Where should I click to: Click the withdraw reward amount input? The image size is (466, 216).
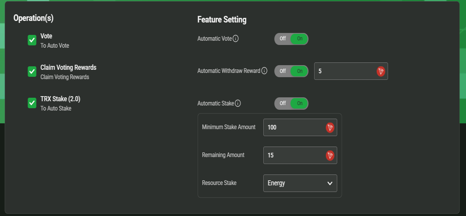[351, 71]
